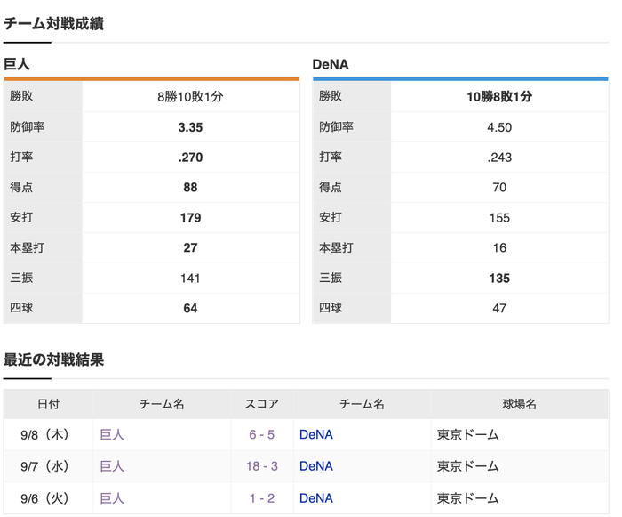The width and height of the screenshot is (622, 517).
Task: Click the 球場名 column header
Action: 520,404
